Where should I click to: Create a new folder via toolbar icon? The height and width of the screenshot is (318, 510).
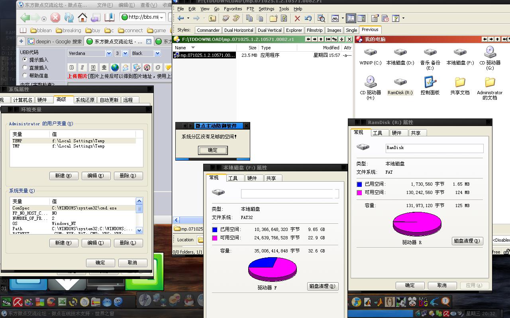(x=273, y=18)
